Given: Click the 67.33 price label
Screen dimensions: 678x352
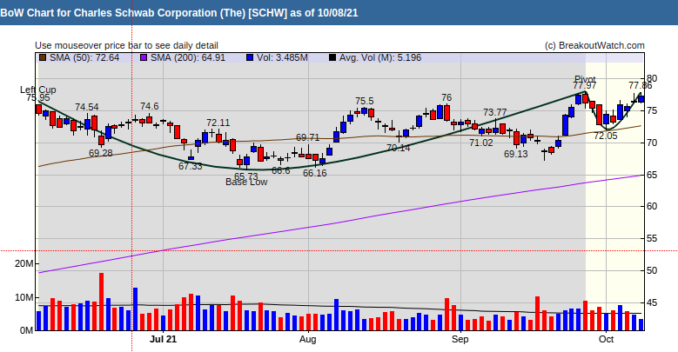Looking at the screenshot, I should (191, 166).
